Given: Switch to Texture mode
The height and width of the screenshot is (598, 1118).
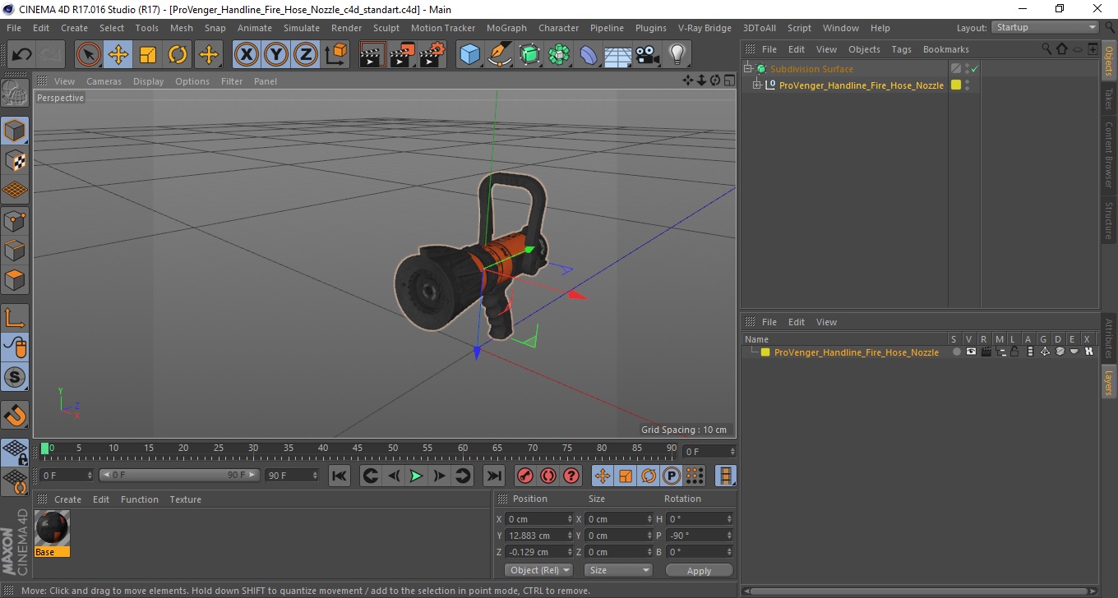Looking at the screenshot, I should [x=15, y=160].
